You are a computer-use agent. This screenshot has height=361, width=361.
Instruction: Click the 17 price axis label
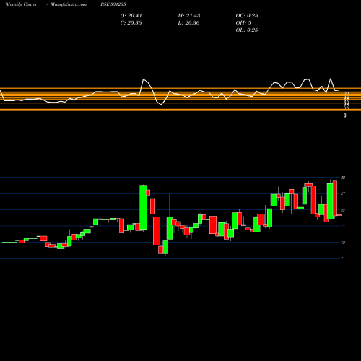pyautogui.click(x=343, y=226)
